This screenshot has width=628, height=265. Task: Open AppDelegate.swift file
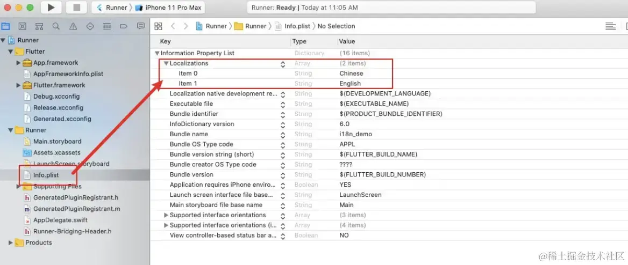[x=60, y=220]
